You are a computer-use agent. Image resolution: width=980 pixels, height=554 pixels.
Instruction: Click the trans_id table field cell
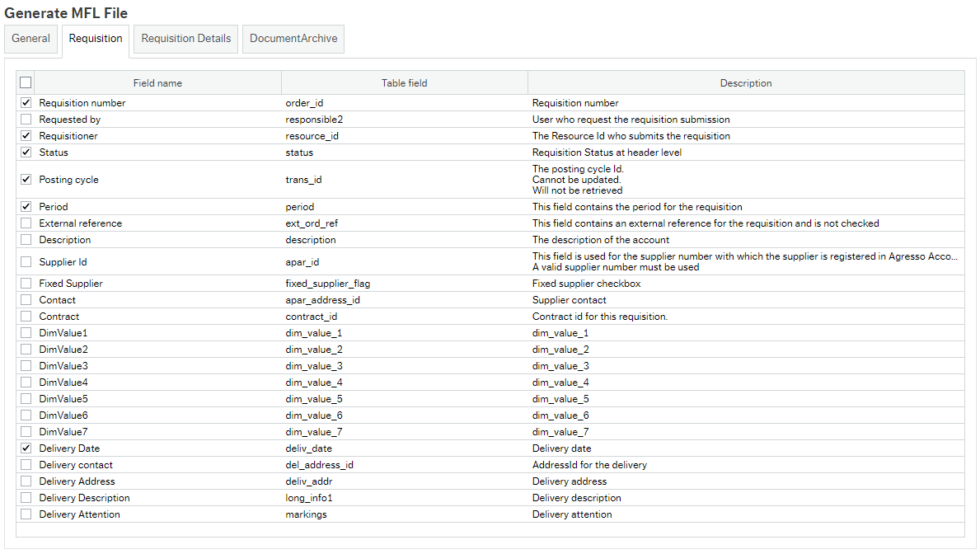(405, 180)
